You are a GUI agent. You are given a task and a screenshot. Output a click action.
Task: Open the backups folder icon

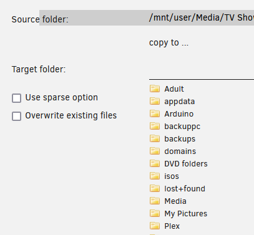[x=155, y=138]
